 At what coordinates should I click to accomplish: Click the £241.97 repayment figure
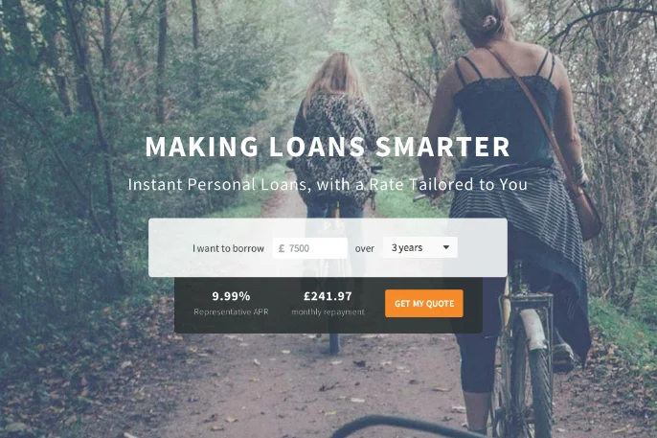point(328,296)
